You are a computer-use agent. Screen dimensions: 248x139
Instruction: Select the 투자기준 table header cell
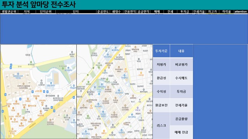(161, 51)
